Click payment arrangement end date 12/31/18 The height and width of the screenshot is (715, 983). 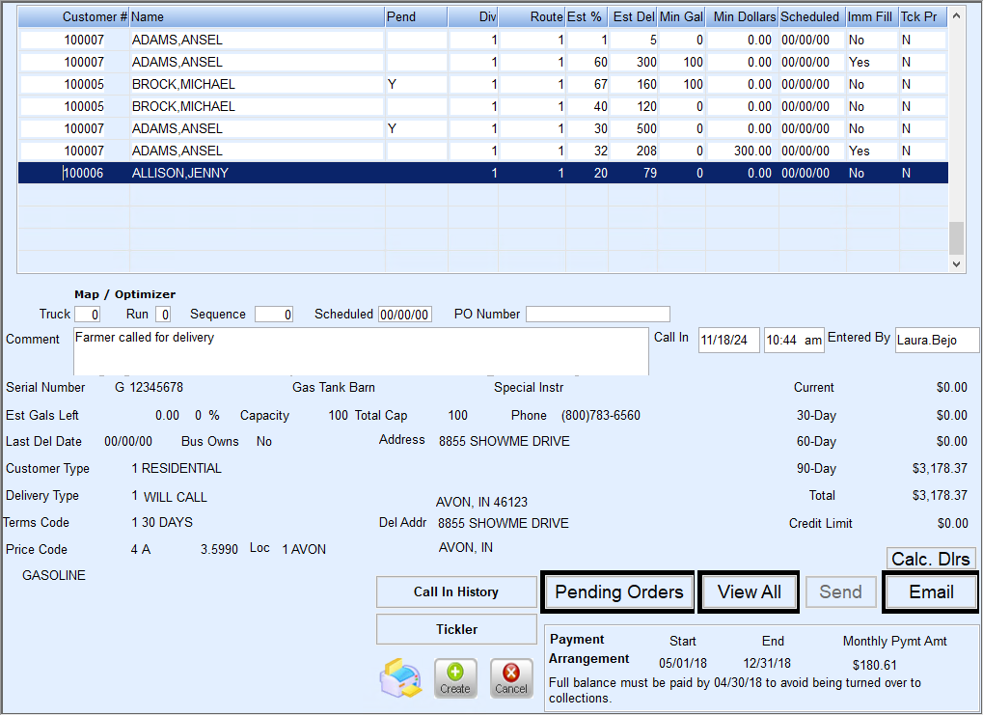767,663
